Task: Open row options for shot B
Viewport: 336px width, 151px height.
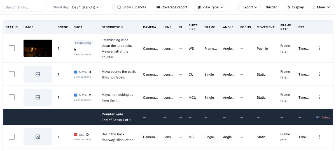Action: pos(319,74)
